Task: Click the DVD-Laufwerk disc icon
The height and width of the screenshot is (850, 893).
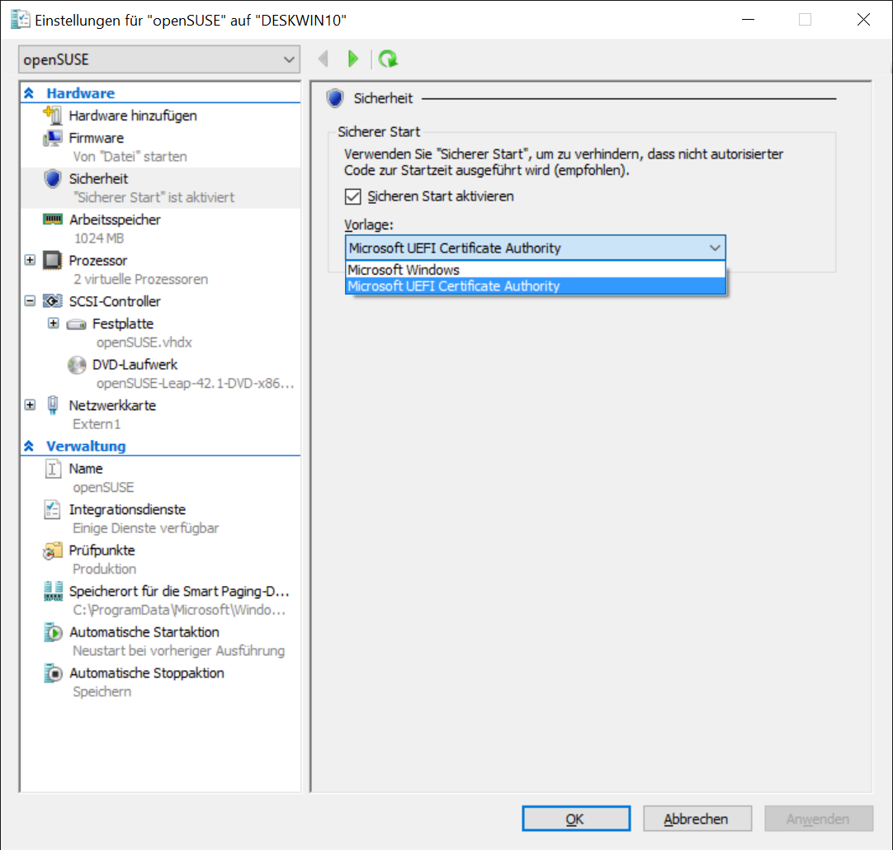Action: tap(76, 365)
